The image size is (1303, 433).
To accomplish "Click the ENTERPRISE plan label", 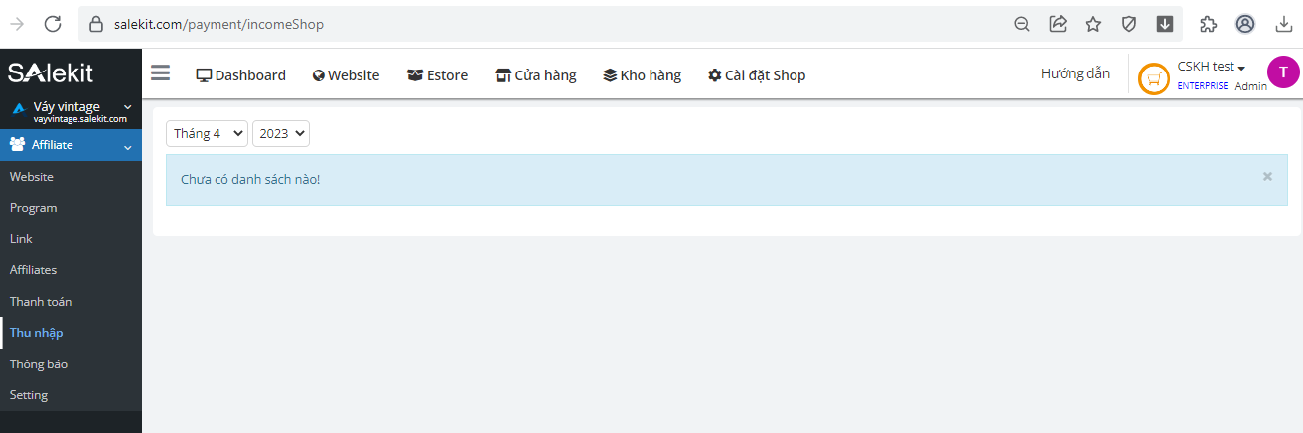I will click(1203, 86).
